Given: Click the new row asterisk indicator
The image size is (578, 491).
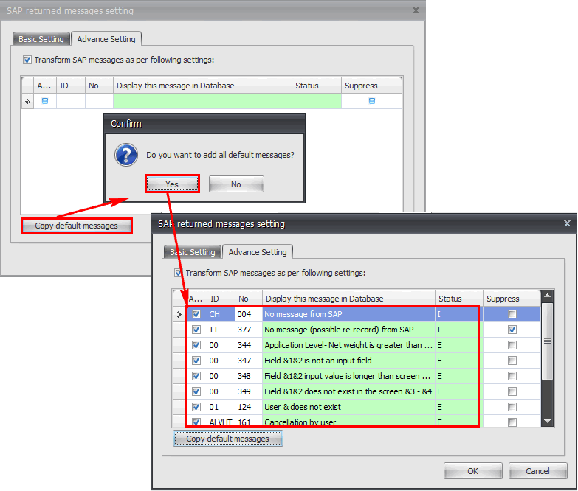Looking at the screenshot, I should coord(28,101).
